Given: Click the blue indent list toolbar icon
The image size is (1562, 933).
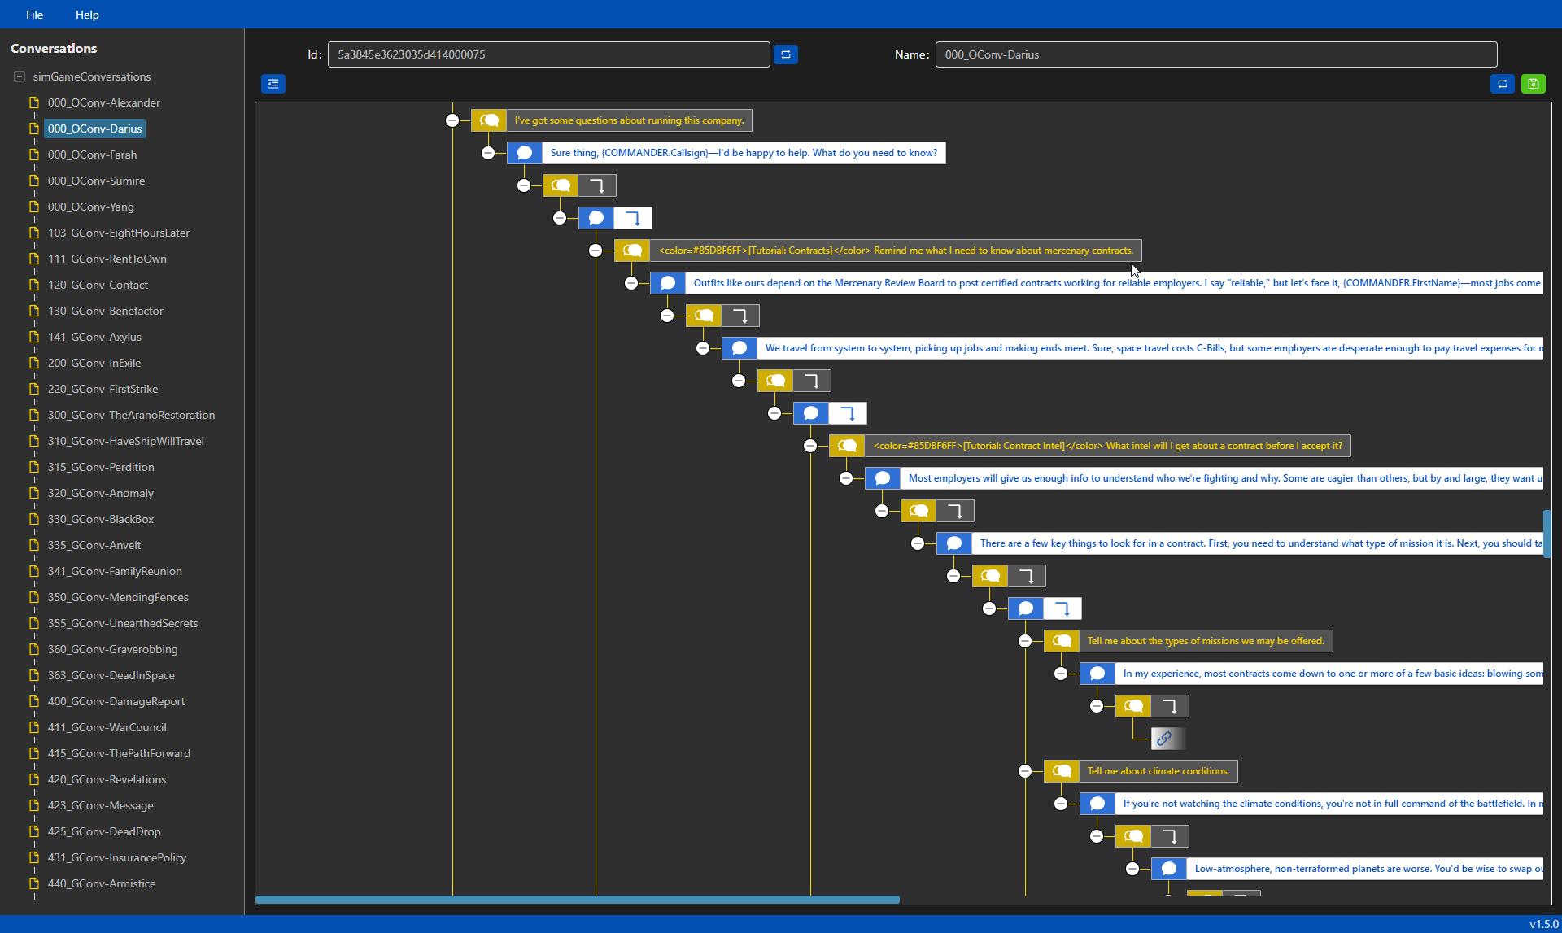Looking at the screenshot, I should [273, 84].
